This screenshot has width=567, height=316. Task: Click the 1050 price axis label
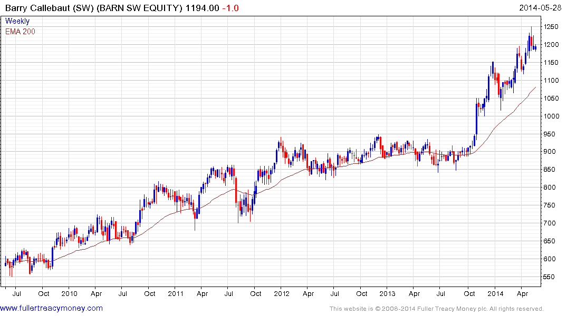(x=551, y=98)
